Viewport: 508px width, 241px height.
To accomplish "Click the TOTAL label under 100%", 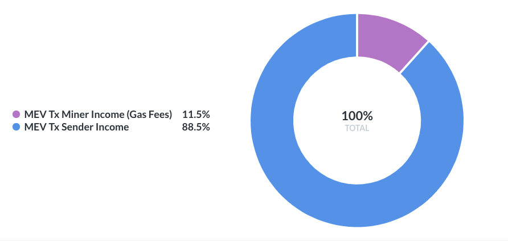I will 357,128.
